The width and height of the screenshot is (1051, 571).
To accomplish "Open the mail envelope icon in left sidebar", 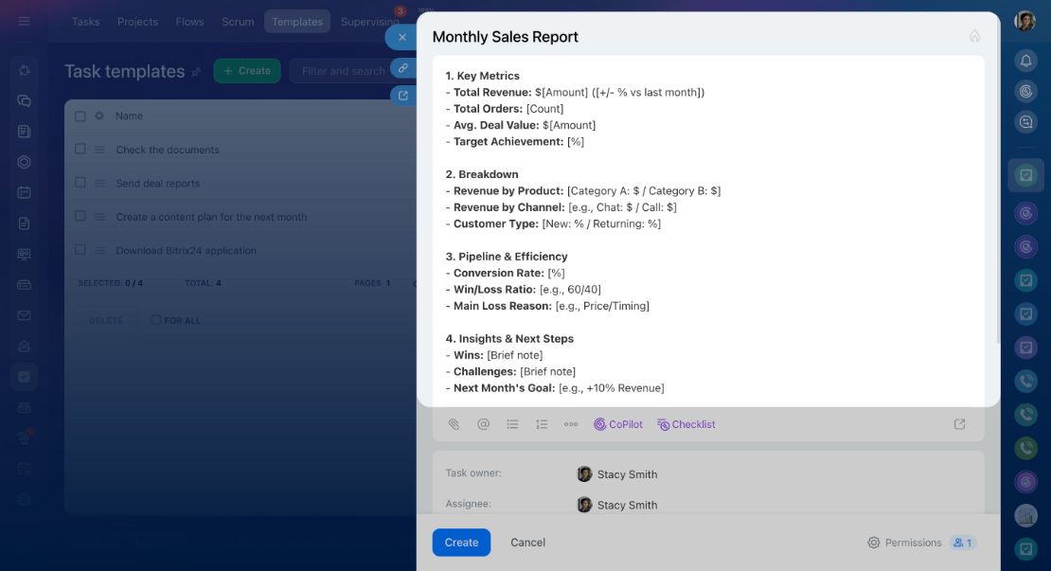I will 24,315.
